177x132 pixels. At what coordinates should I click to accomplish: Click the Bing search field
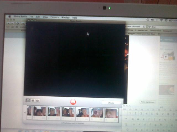(x=162, y=27)
